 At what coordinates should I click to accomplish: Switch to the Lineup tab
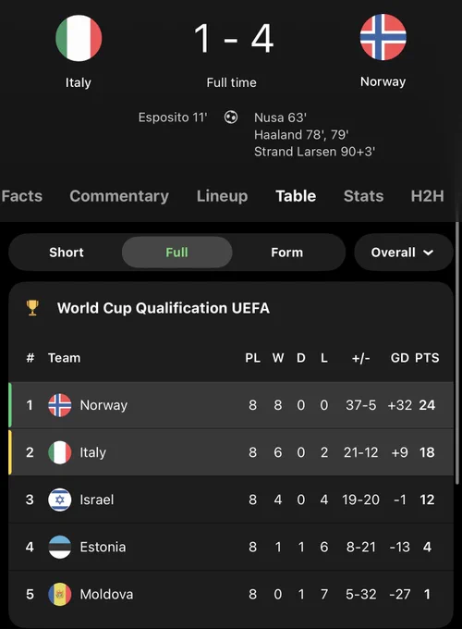pyautogui.click(x=222, y=196)
